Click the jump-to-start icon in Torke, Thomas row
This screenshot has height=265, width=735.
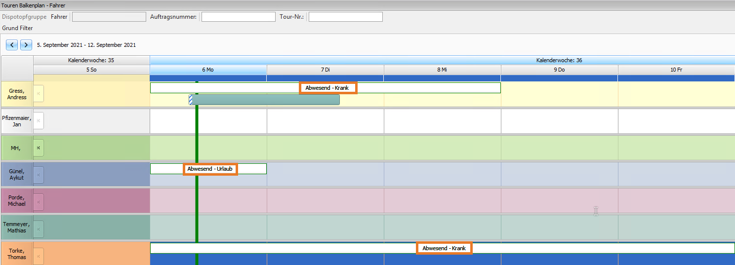click(39, 256)
